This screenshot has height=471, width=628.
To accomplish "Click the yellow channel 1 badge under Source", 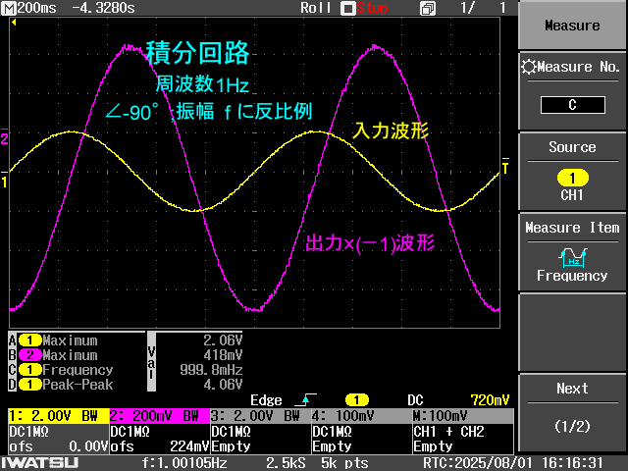I will [572, 178].
